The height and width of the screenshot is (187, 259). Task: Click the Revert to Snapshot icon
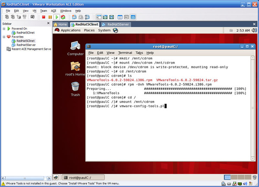pos(81,17)
